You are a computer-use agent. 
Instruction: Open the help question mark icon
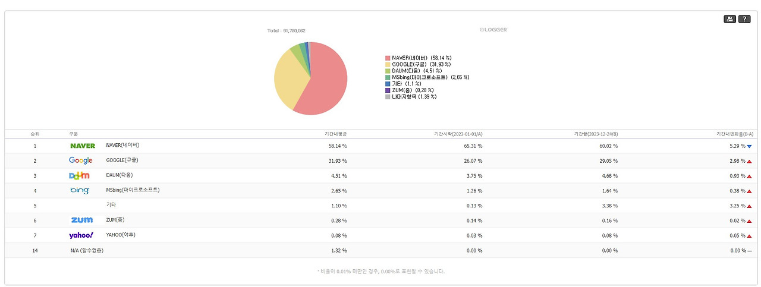tap(744, 20)
